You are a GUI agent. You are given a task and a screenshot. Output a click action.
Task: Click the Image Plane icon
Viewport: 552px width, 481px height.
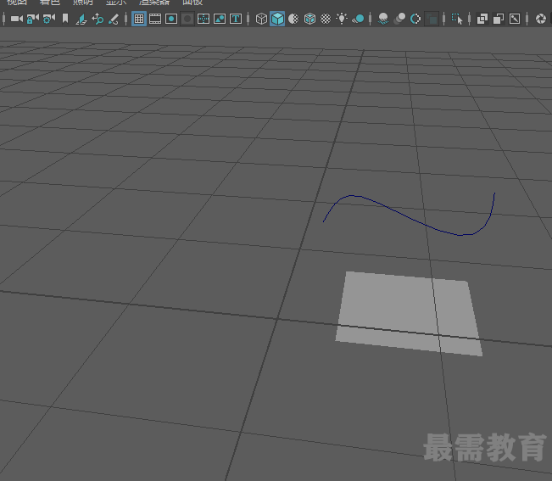coord(81,19)
